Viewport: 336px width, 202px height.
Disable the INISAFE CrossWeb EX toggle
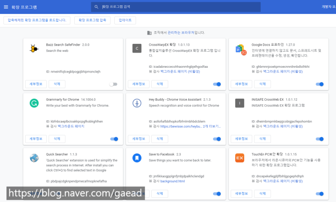(x=320, y=139)
